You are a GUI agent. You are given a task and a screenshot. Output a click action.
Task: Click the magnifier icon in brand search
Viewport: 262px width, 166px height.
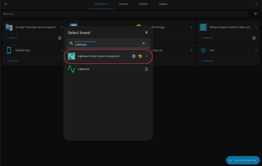(x=71, y=43)
